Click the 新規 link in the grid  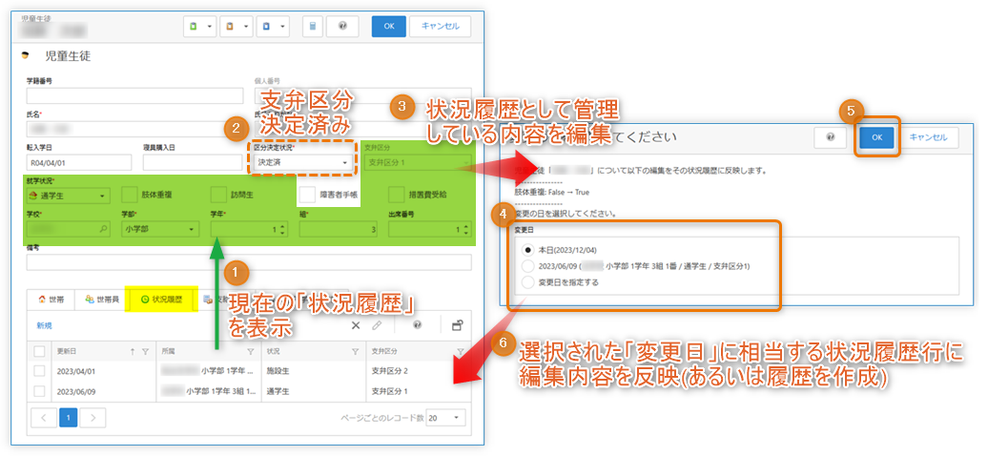click(44, 325)
